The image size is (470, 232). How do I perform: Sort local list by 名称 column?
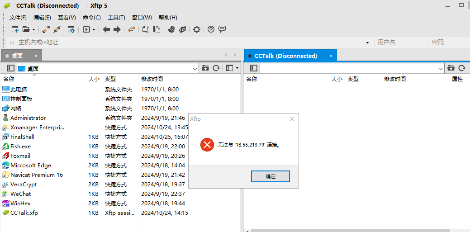[x=34, y=79]
